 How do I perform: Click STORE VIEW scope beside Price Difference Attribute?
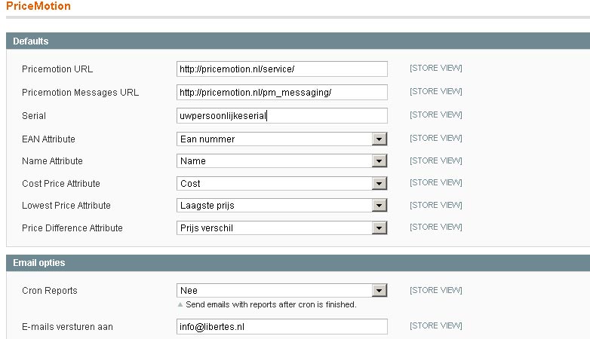[436, 227]
